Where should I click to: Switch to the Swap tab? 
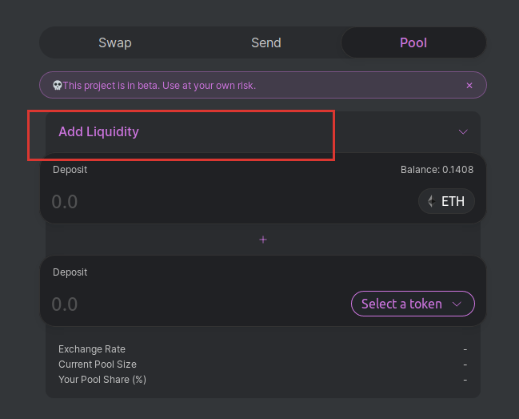pyautogui.click(x=115, y=42)
